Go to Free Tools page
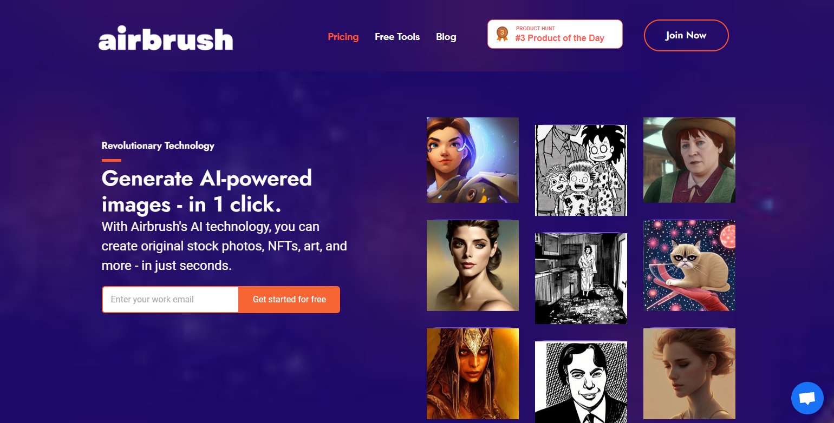Image resolution: width=834 pixels, height=423 pixels. click(398, 37)
